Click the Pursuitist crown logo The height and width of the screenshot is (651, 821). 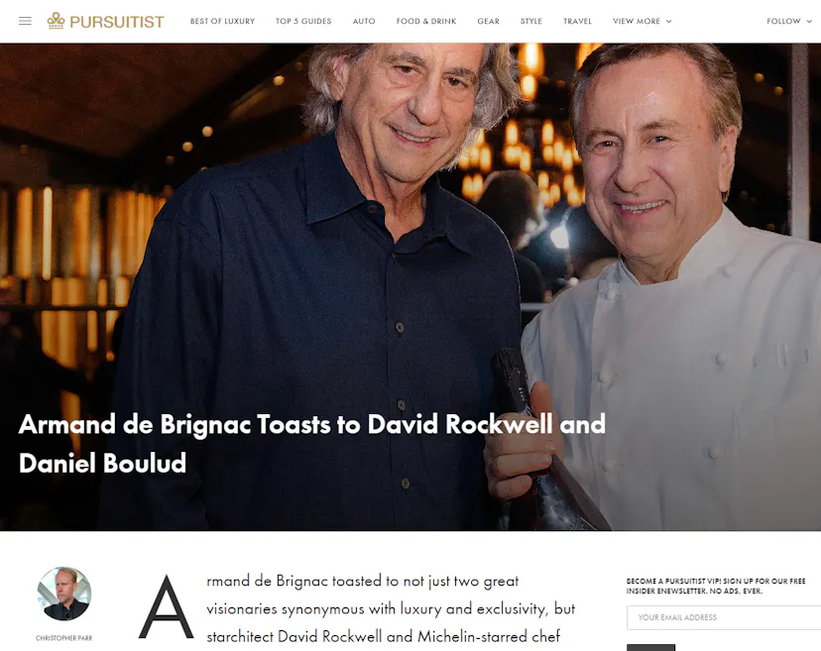(56, 21)
